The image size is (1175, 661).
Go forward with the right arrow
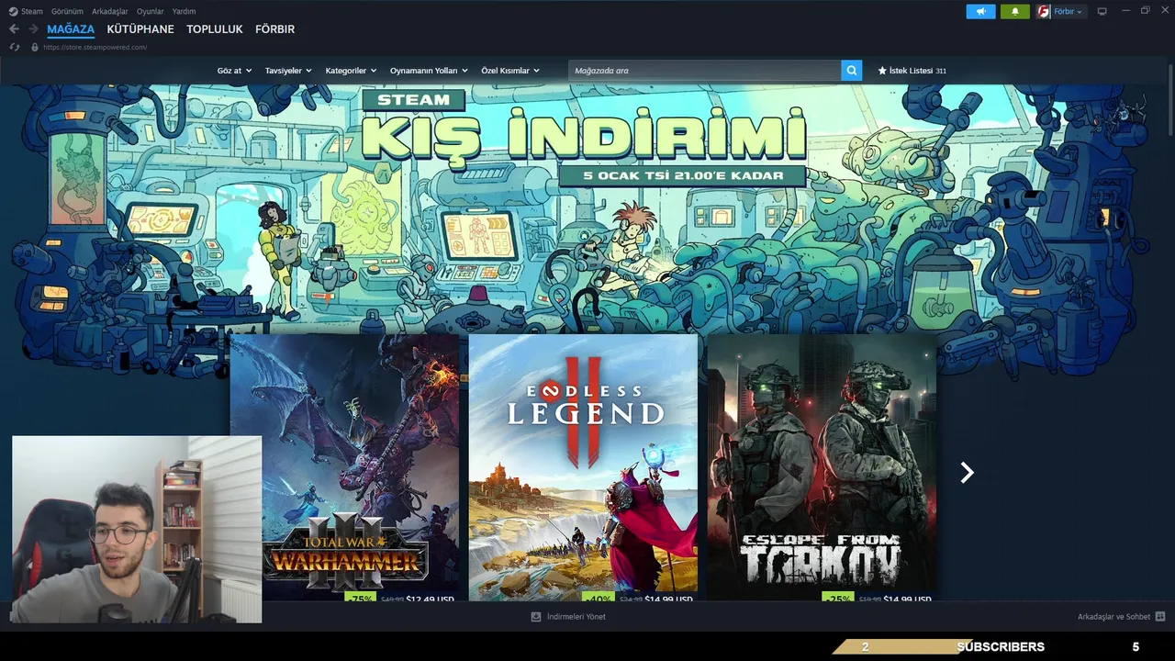pos(33,29)
